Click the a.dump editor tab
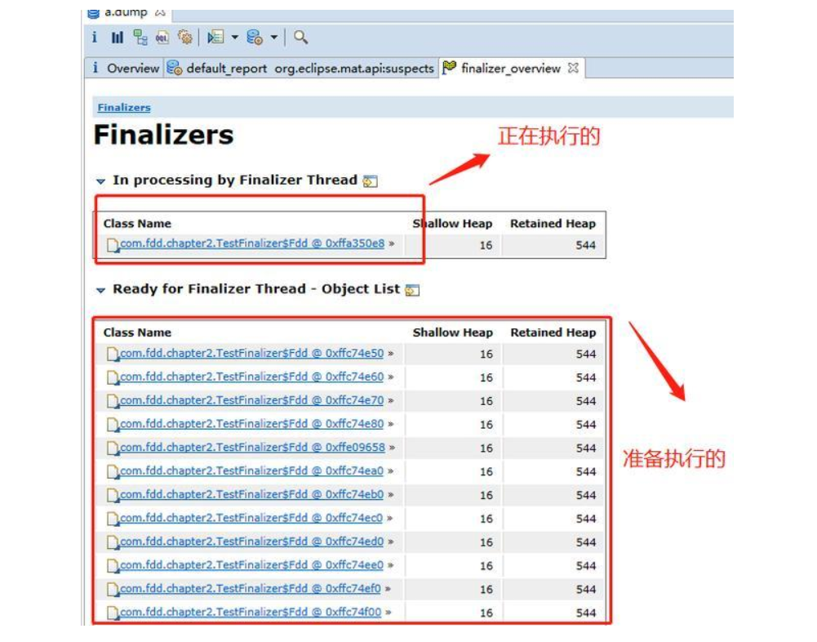The width and height of the screenshot is (817, 642). pos(126,12)
